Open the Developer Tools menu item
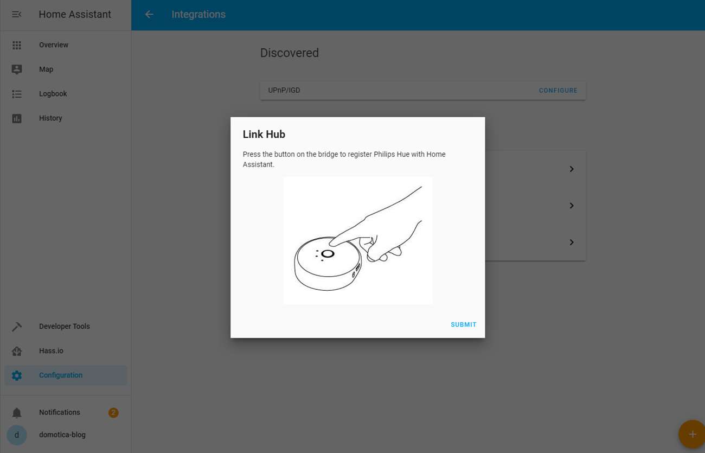Viewport: 705px width, 453px height. tap(65, 327)
